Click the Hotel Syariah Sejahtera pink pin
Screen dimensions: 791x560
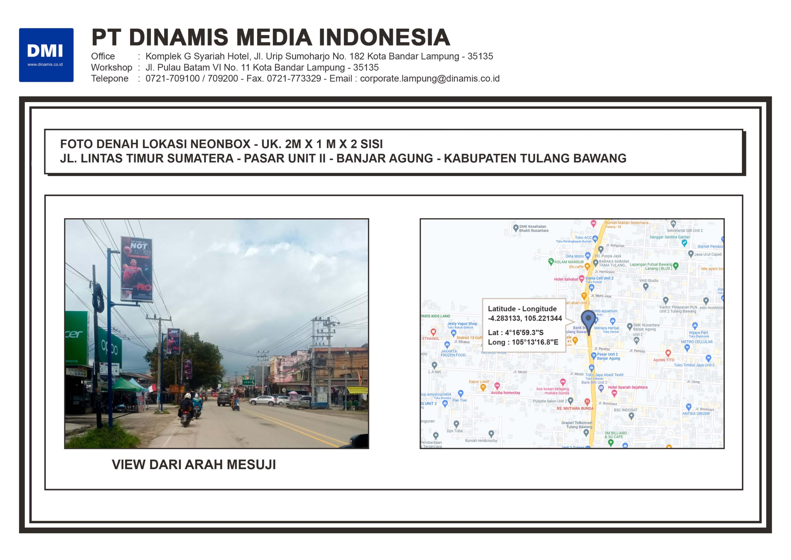click(x=614, y=393)
